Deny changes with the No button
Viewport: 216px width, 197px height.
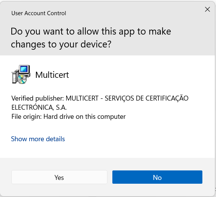(x=157, y=177)
